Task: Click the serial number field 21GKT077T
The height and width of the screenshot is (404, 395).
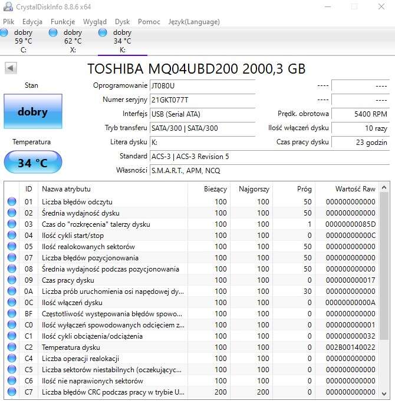Action: (202, 100)
